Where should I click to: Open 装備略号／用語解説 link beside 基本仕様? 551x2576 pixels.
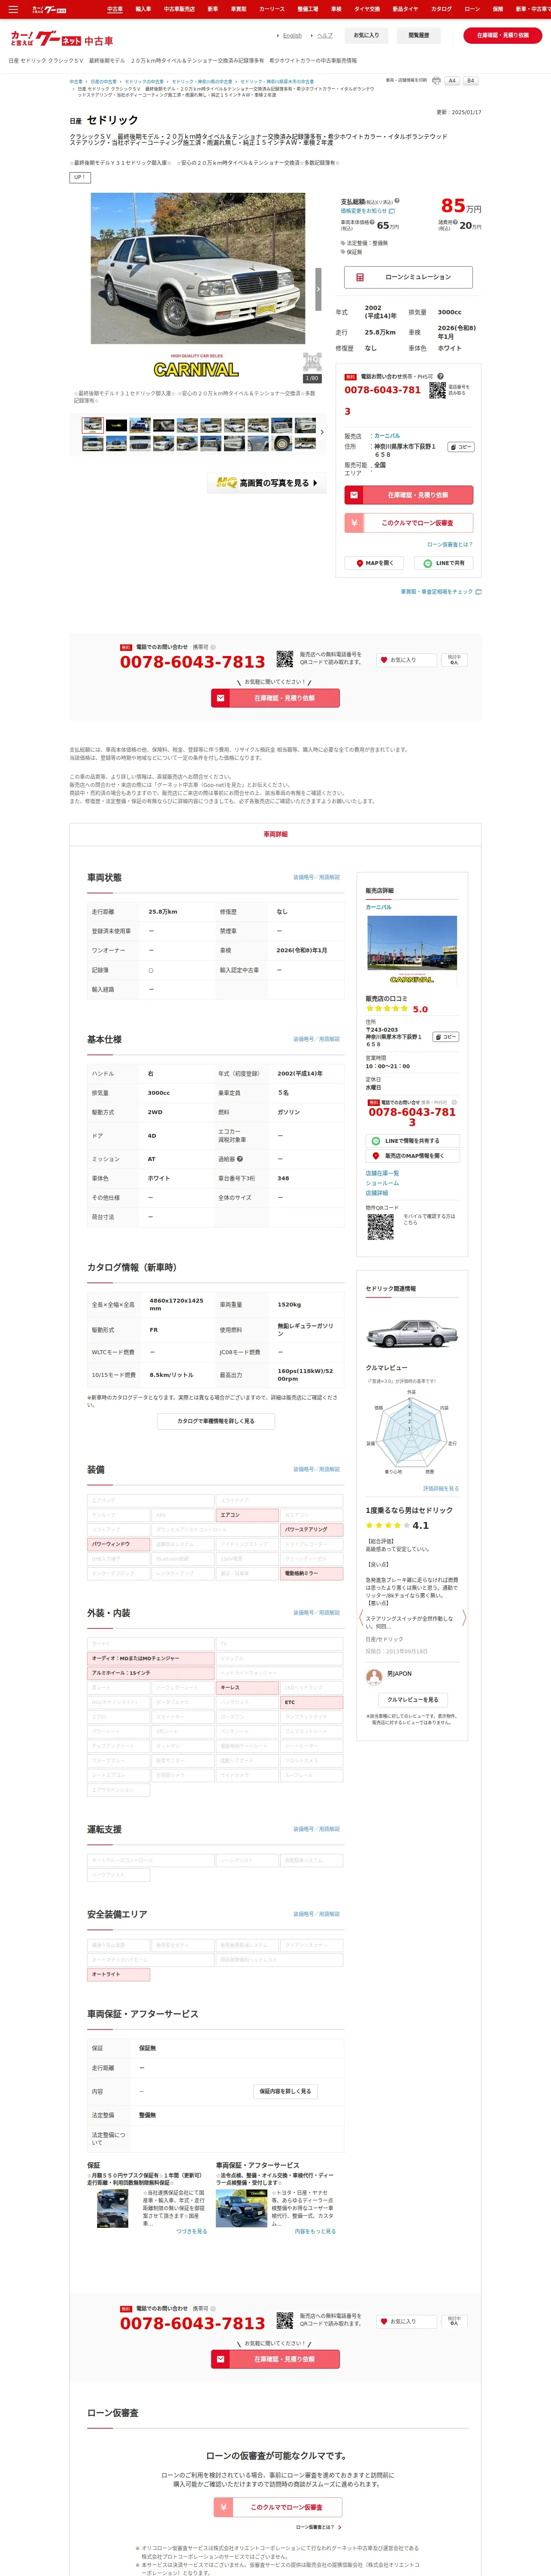tap(316, 1039)
